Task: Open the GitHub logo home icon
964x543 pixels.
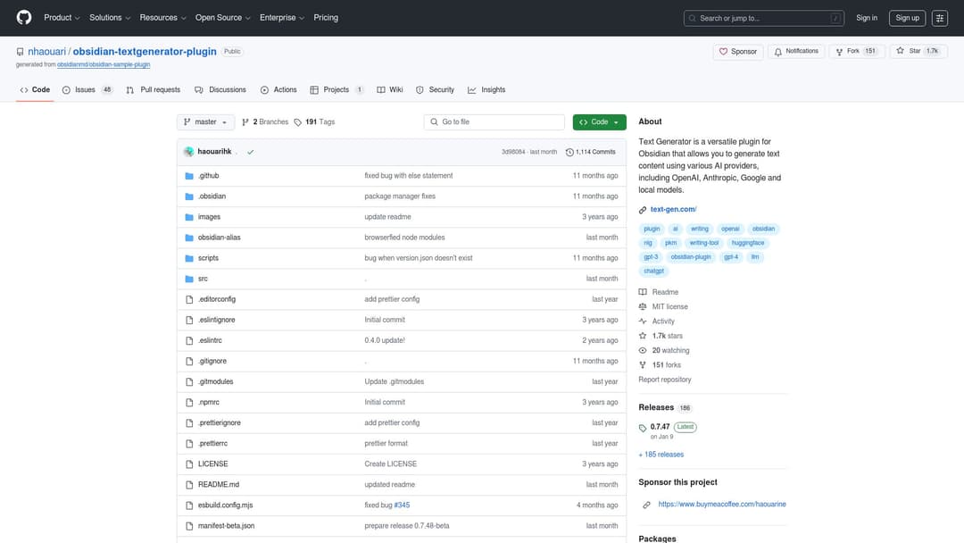Action: click(24, 17)
